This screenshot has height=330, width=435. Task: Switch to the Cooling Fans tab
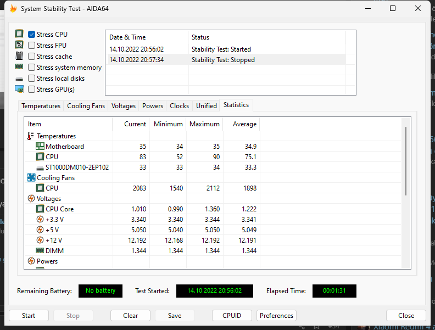point(86,106)
